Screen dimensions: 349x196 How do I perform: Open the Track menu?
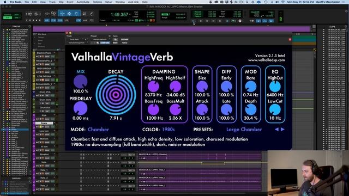[52, 2]
